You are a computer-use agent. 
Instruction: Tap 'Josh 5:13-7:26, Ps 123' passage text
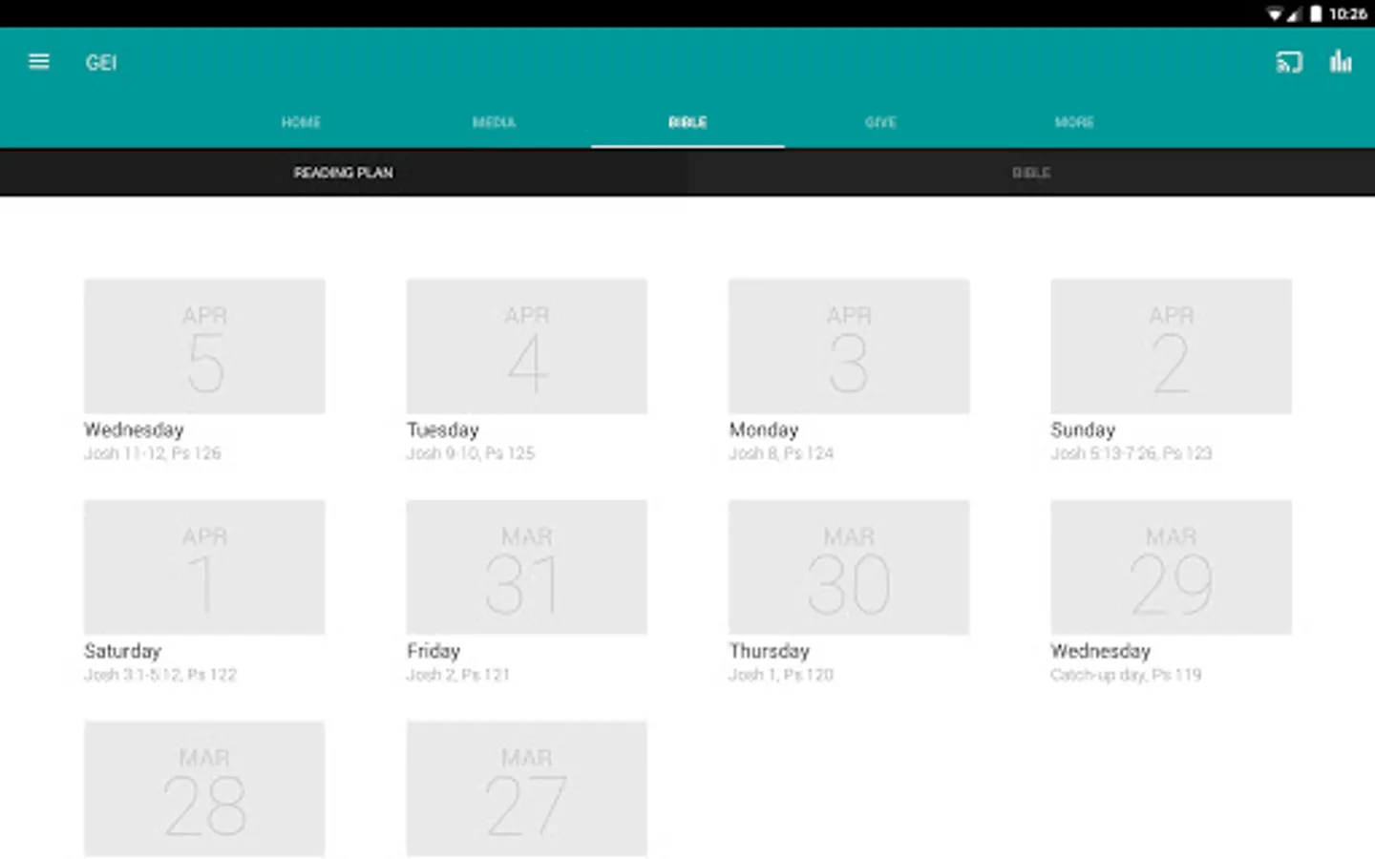click(1132, 453)
